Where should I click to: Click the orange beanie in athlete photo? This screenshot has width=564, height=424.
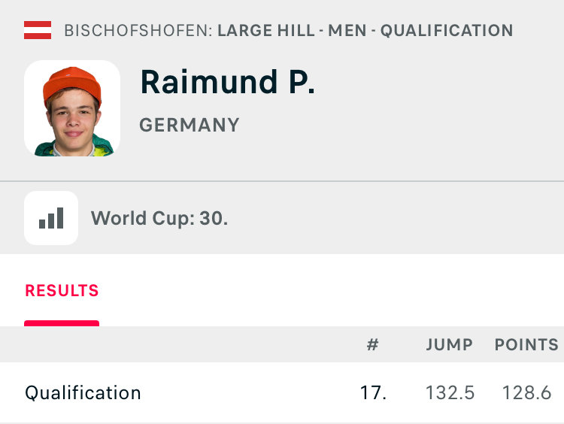click(72, 82)
